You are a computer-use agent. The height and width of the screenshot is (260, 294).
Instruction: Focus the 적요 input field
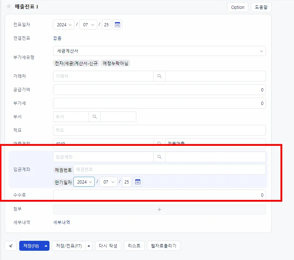click(159, 130)
